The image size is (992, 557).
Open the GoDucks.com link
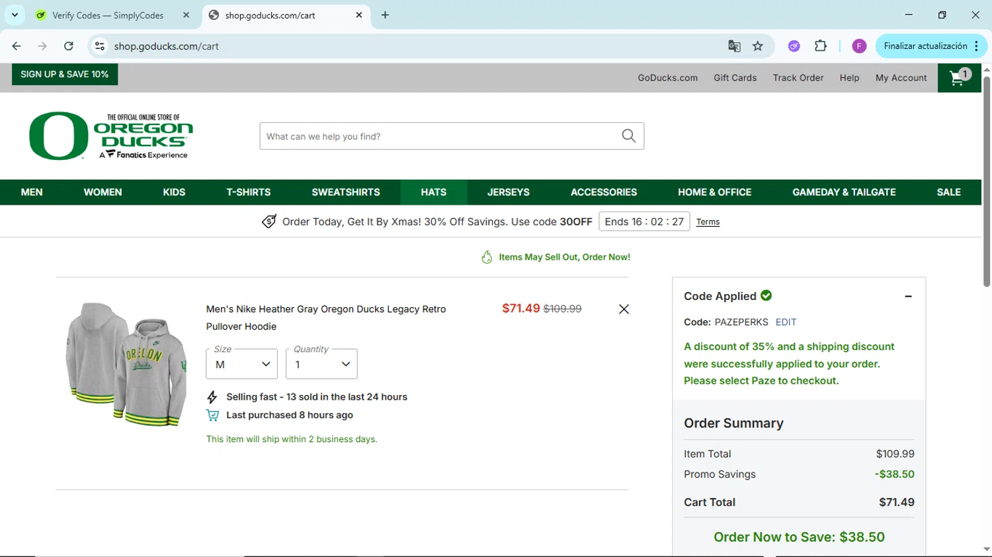(x=668, y=78)
